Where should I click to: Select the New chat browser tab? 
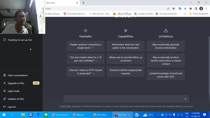pos(62,3)
